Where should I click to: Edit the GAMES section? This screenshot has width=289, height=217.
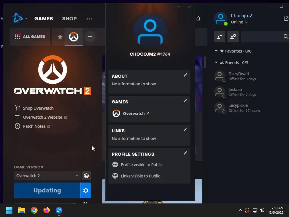pos(185,101)
